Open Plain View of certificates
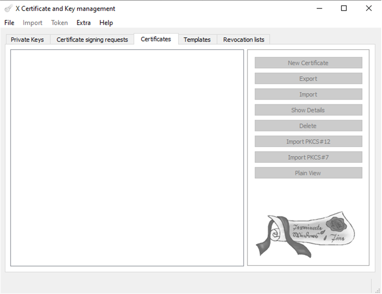 [308, 173]
